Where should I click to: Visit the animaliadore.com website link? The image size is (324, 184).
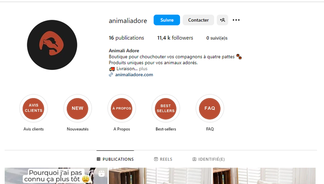[134, 75]
